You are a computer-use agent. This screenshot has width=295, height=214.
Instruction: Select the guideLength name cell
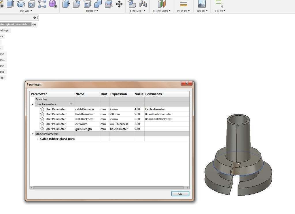click(x=87, y=129)
